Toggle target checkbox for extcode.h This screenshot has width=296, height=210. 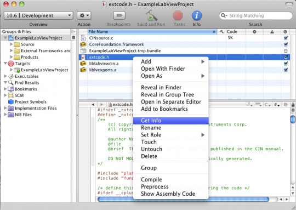(286, 57)
